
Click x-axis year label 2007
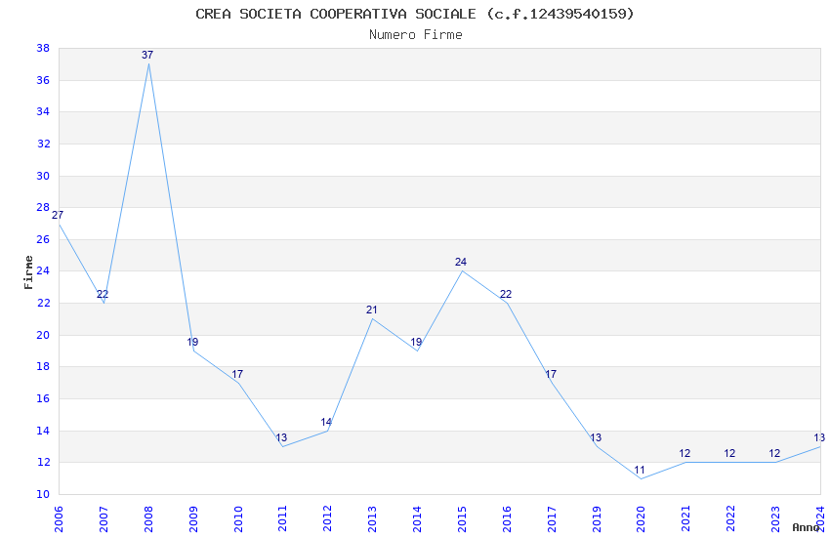pyautogui.click(x=104, y=518)
